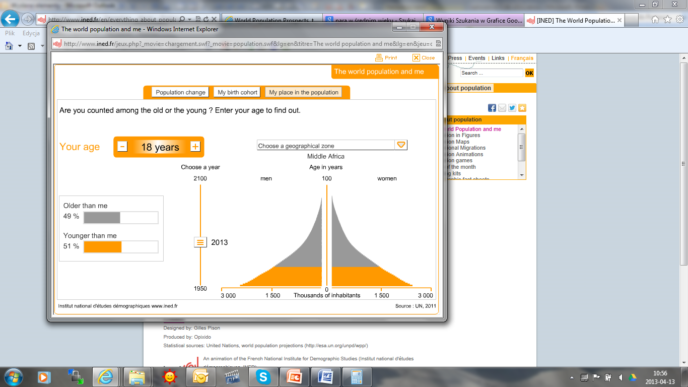The height and width of the screenshot is (387, 688).
Task: Open the Links page link
Action: [x=498, y=58]
